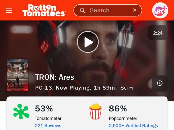Open the TRON: Ares poster thumbnail
Image resolution: width=174 pixels, height=130 pixels.
tap(18, 75)
